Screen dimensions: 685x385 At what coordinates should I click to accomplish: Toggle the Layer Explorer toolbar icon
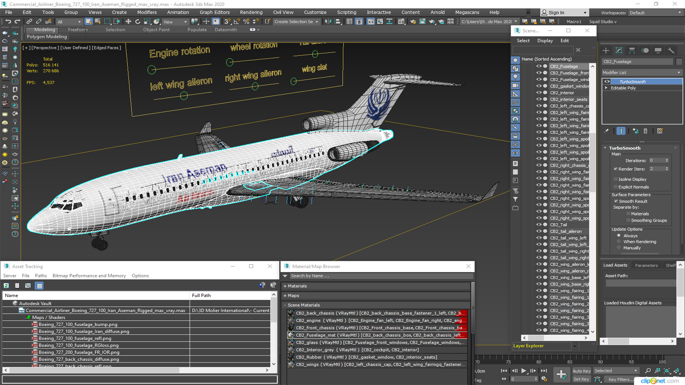359,22
